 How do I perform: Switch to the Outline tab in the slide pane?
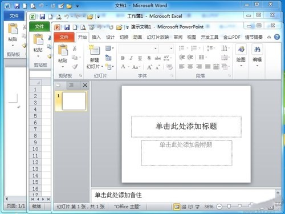71,85
